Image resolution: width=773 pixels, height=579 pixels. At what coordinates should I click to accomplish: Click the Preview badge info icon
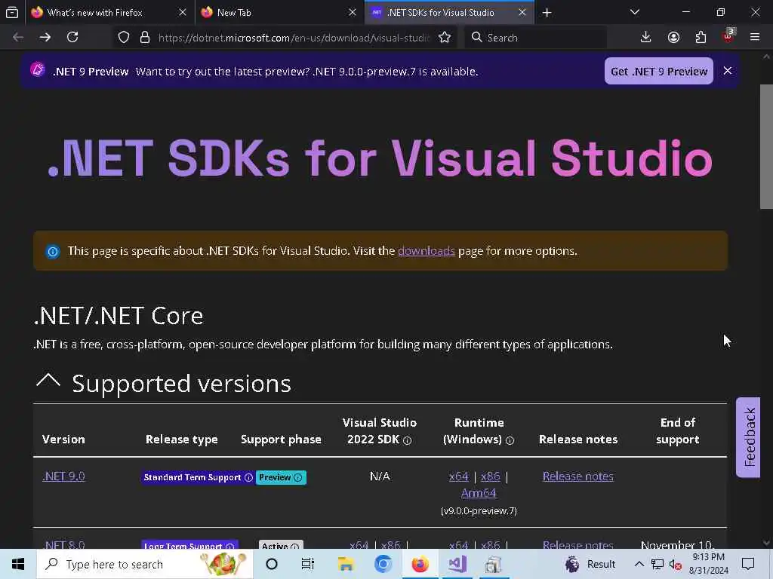297,477
